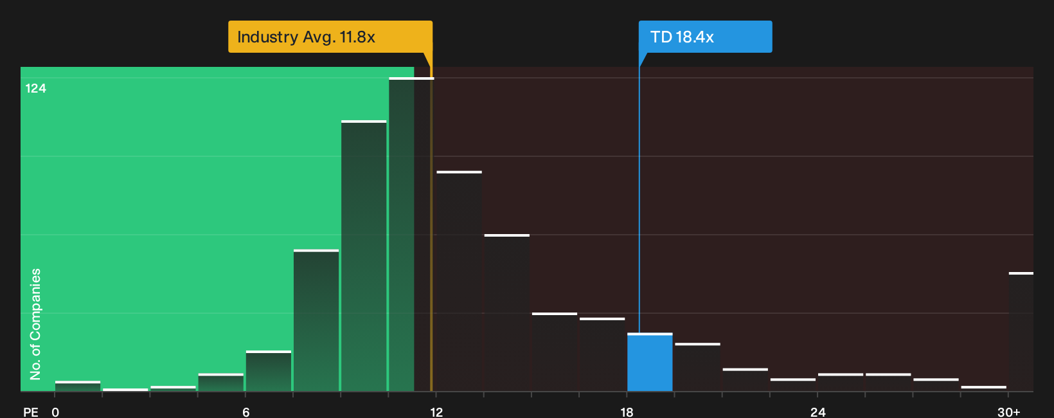This screenshot has width=1054, height=418.
Task: Click the 30+ PE overflow bar
Action: point(1021,332)
